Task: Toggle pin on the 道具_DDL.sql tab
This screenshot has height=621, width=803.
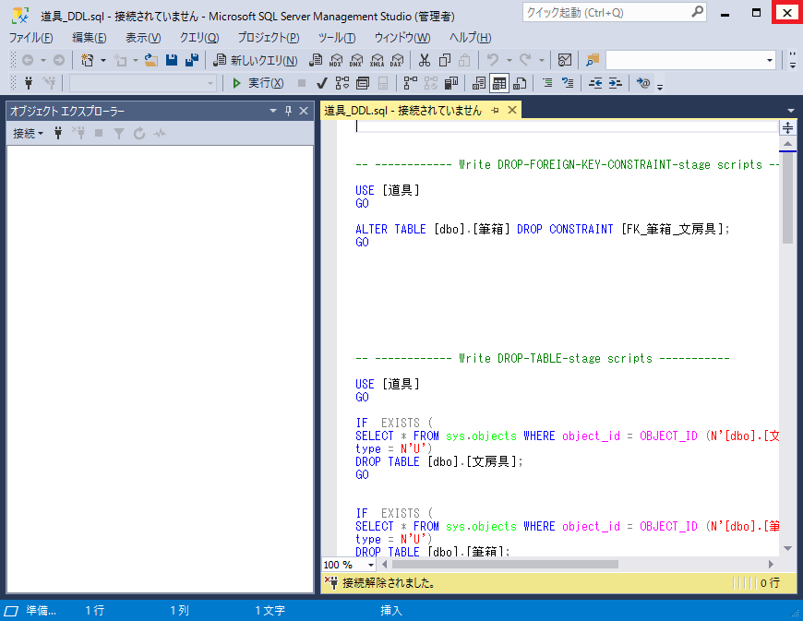Action: tap(495, 110)
